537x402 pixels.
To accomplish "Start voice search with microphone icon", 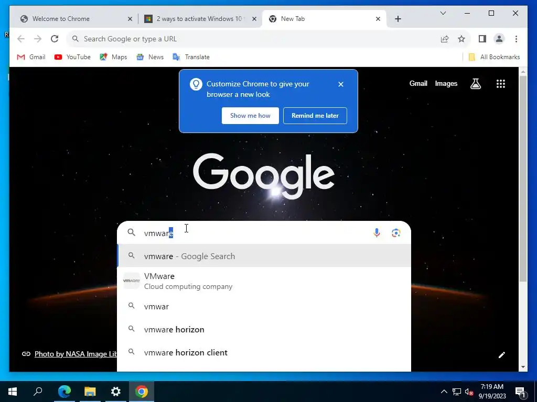I will point(377,233).
